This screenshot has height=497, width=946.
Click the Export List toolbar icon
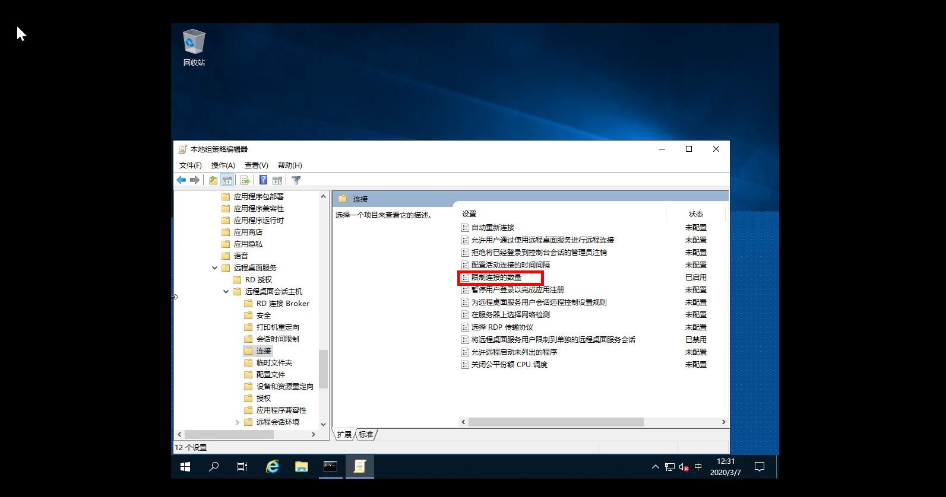pyautogui.click(x=245, y=180)
